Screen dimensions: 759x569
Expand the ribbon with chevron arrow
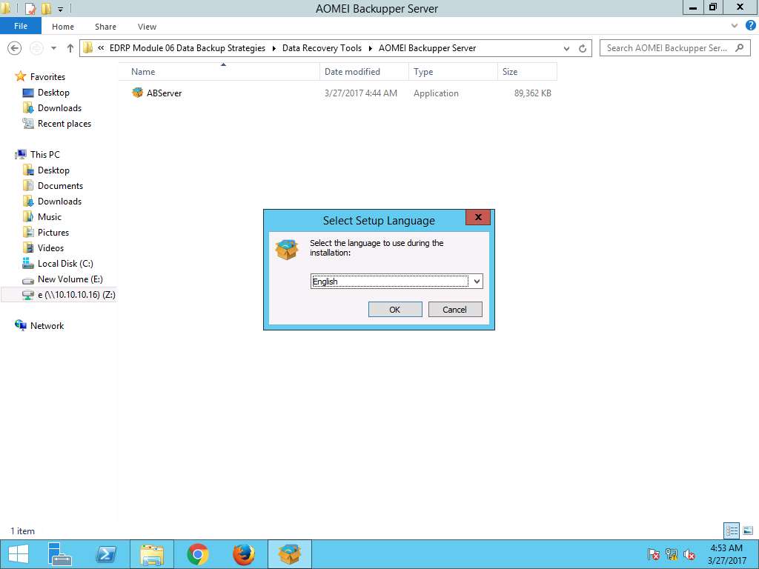coord(735,26)
